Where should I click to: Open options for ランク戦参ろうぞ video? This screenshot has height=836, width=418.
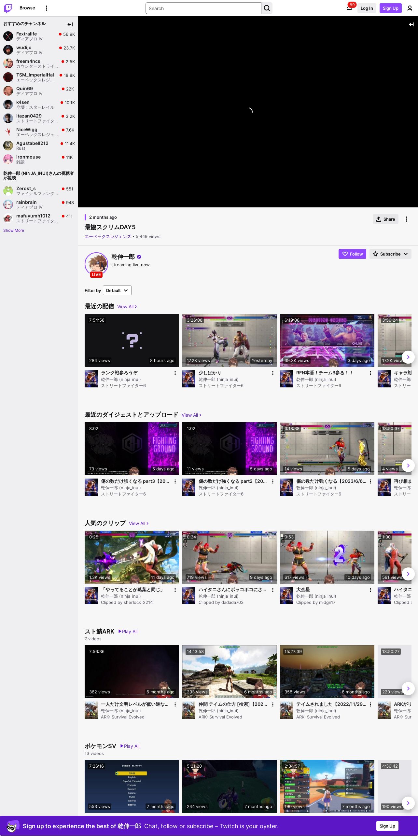pyautogui.click(x=175, y=373)
